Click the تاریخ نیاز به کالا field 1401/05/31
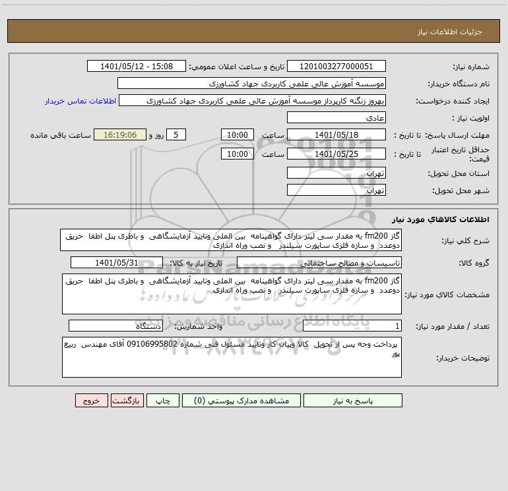 [x=117, y=262]
